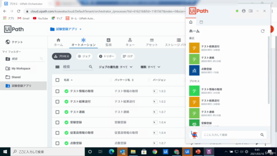Open the 試験登録アプリ folder dropdown at top

click(66, 29)
